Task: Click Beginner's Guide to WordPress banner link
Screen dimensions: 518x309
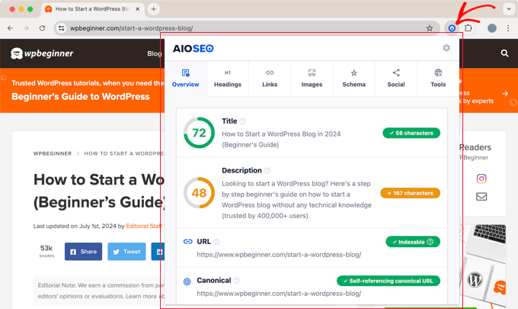Action: (81, 97)
